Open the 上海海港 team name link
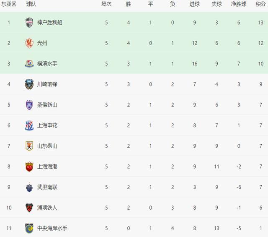 47,167
